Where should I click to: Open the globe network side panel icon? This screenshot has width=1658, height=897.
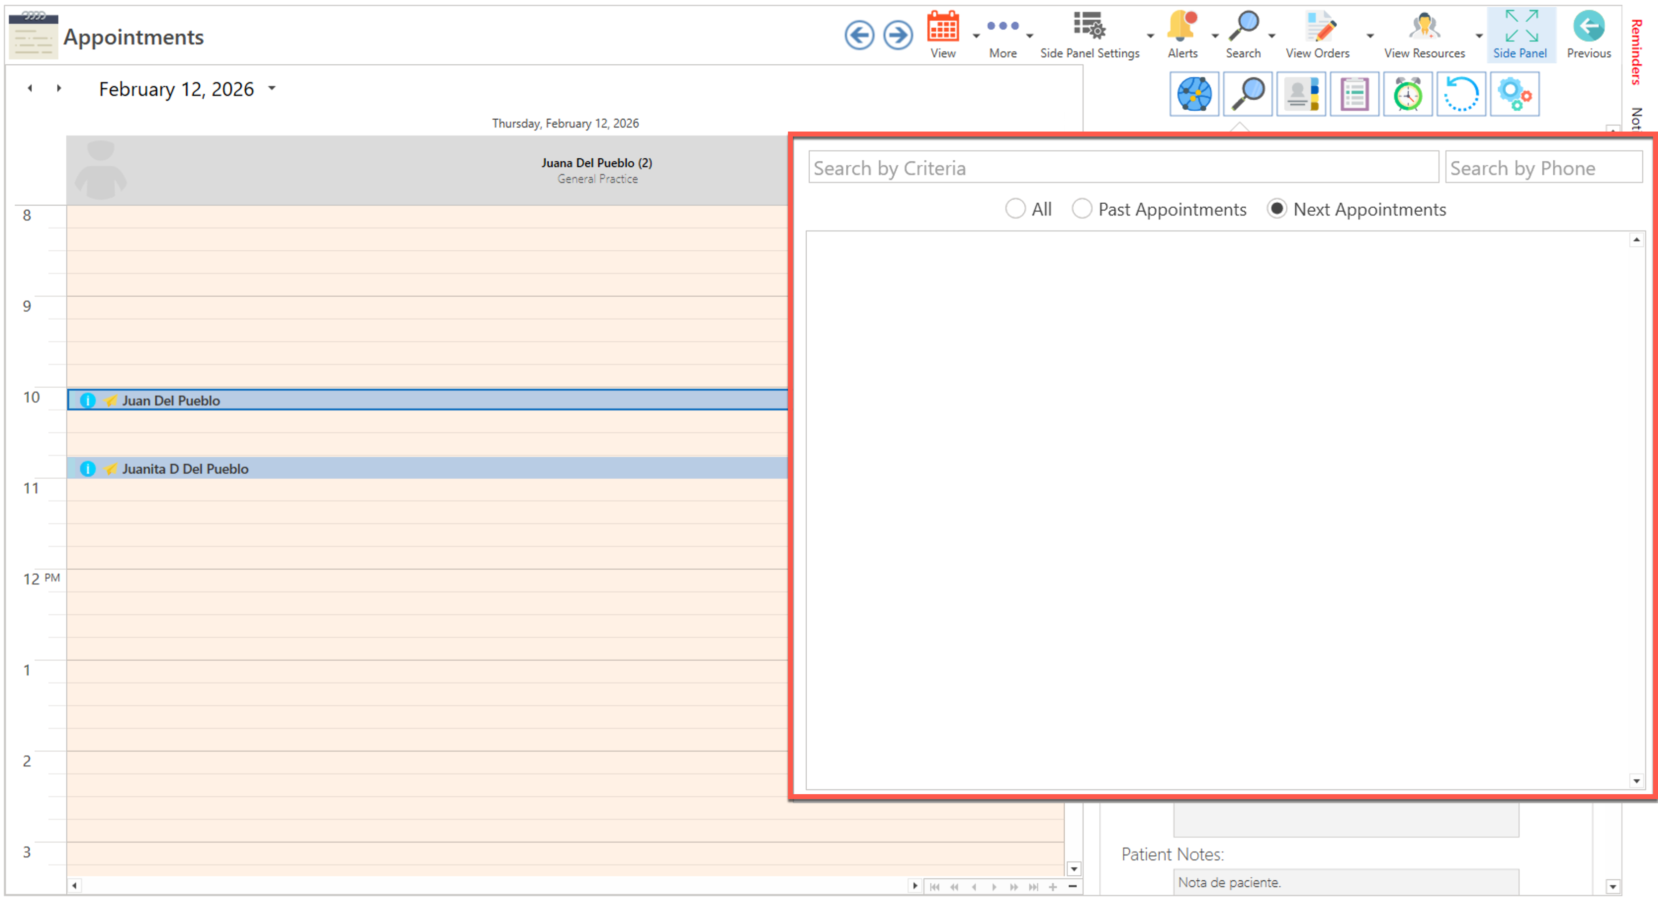[x=1194, y=94]
